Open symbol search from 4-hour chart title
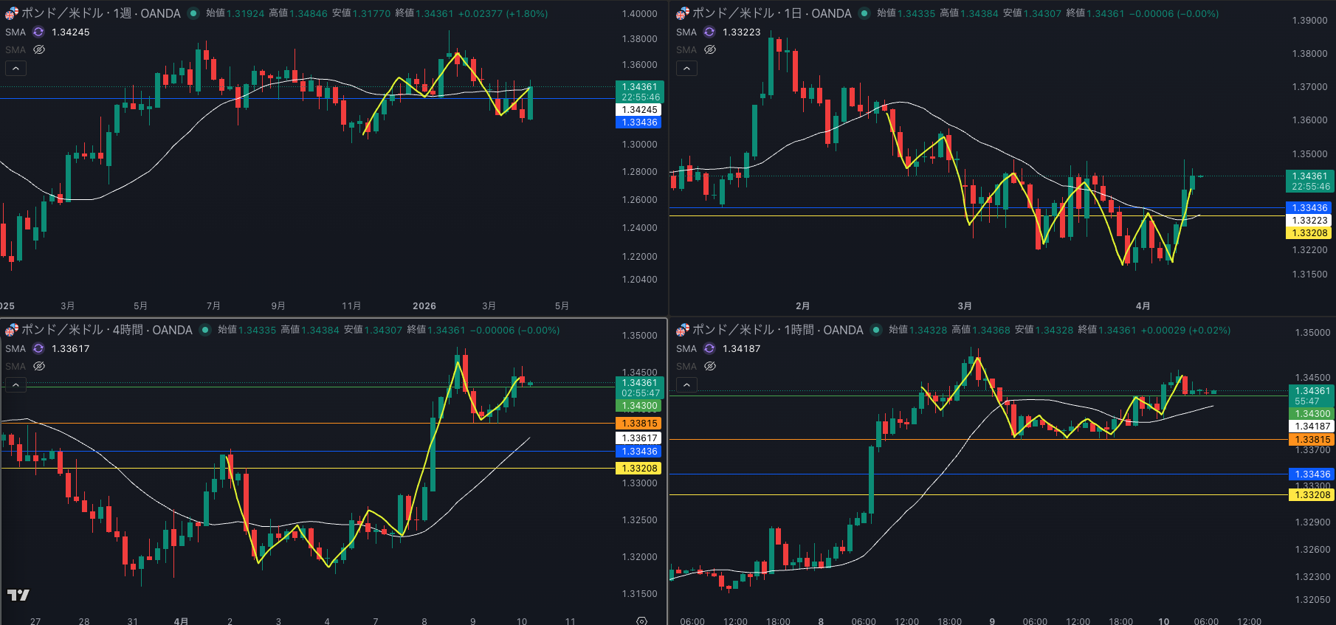1336x625 pixels. pyautogui.click(x=106, y=330)
